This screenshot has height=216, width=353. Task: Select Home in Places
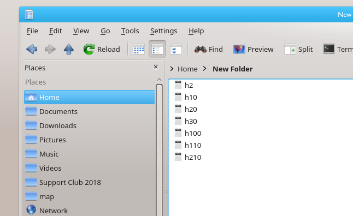(x=90, y=97)
